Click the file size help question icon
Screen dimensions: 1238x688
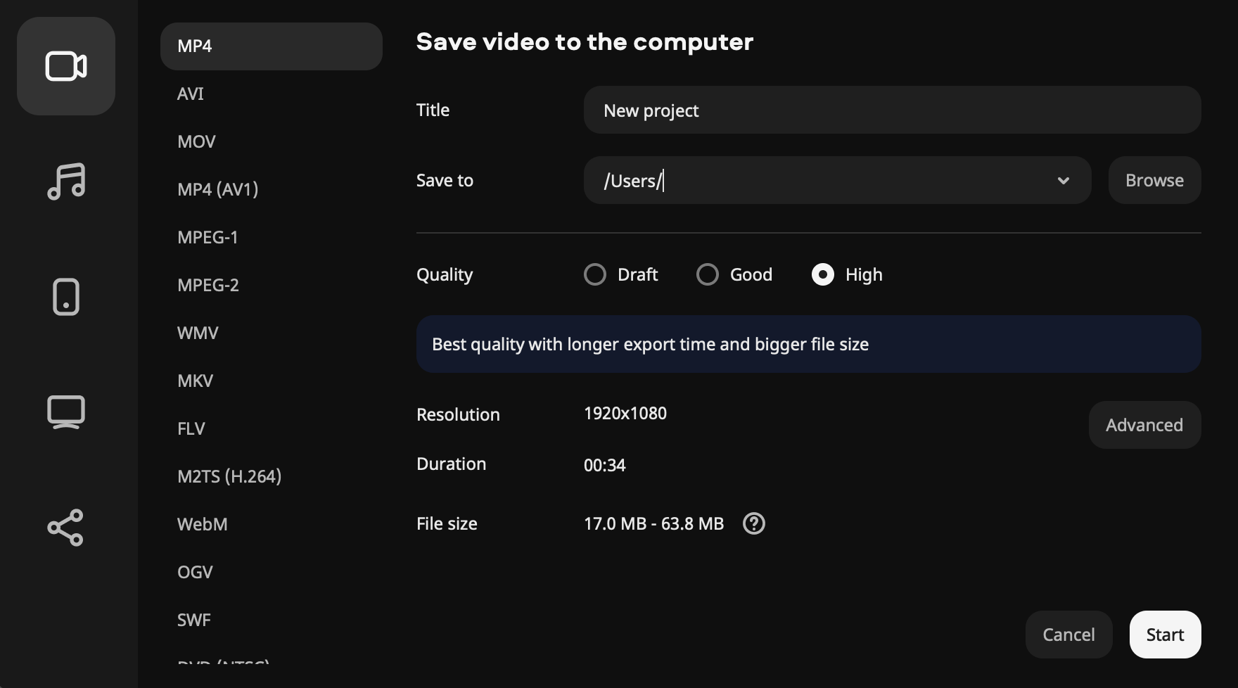click(754, 523)
